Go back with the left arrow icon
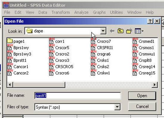 coord(112,31)
